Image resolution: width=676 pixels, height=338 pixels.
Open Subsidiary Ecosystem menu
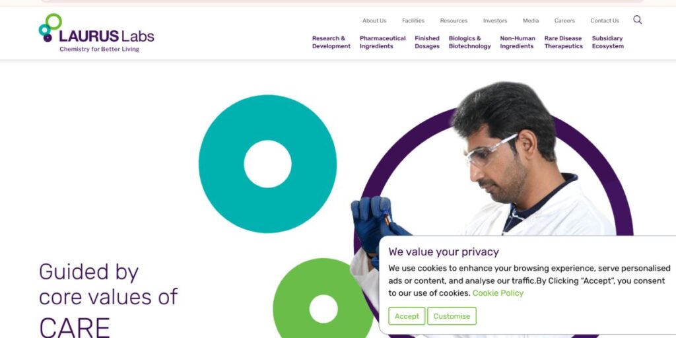tap(607, 42)
